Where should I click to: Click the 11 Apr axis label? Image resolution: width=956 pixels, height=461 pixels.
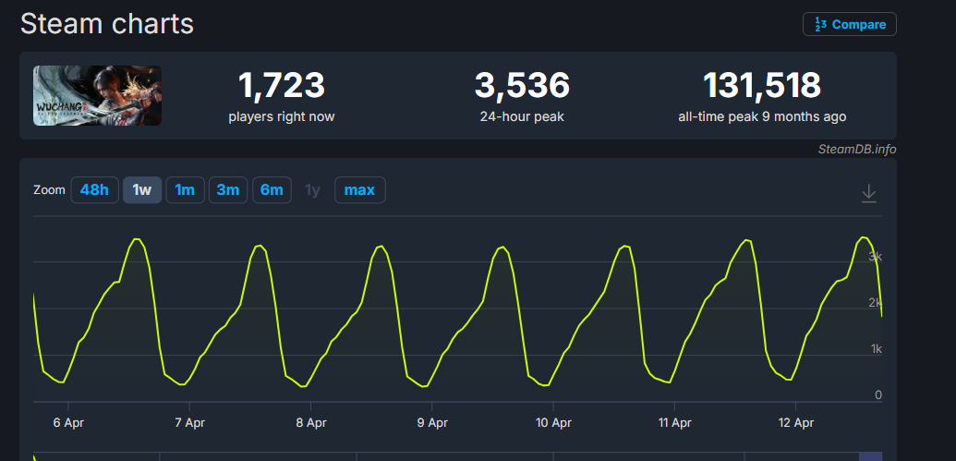coord(674,422)
